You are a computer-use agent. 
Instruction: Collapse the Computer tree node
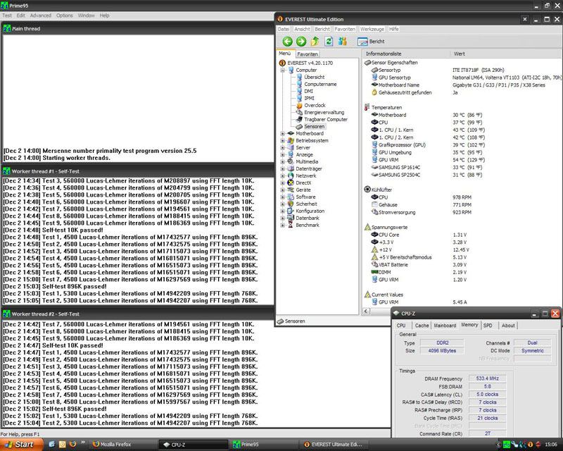[x=283, y=70]
